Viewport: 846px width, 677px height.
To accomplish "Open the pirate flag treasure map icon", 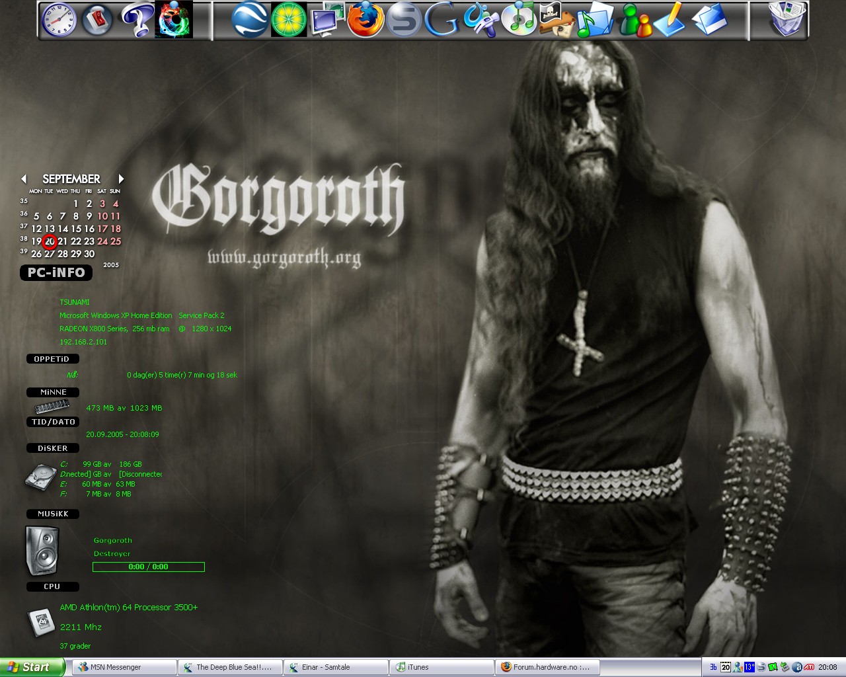I will [x=557, y=20].
